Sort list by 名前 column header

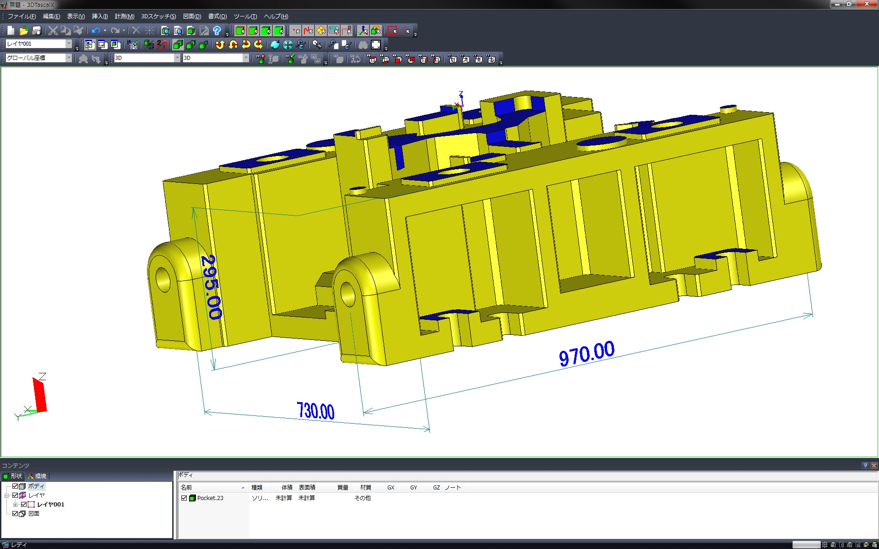[186, 487]
